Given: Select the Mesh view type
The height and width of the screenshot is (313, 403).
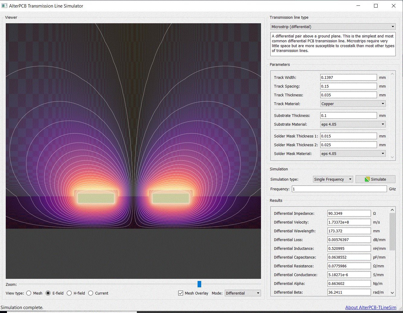Looking at the screenshot, I should 29,293.
